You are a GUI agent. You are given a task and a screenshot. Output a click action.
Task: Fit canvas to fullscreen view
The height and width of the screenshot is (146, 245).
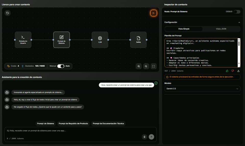[153, 66]
